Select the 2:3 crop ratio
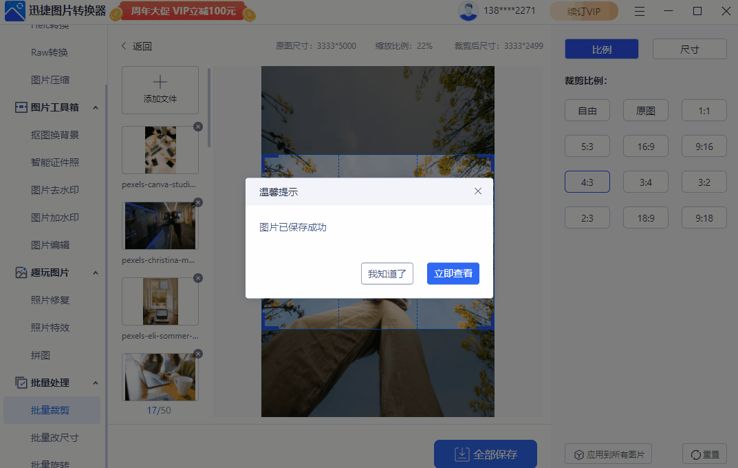 587,218
